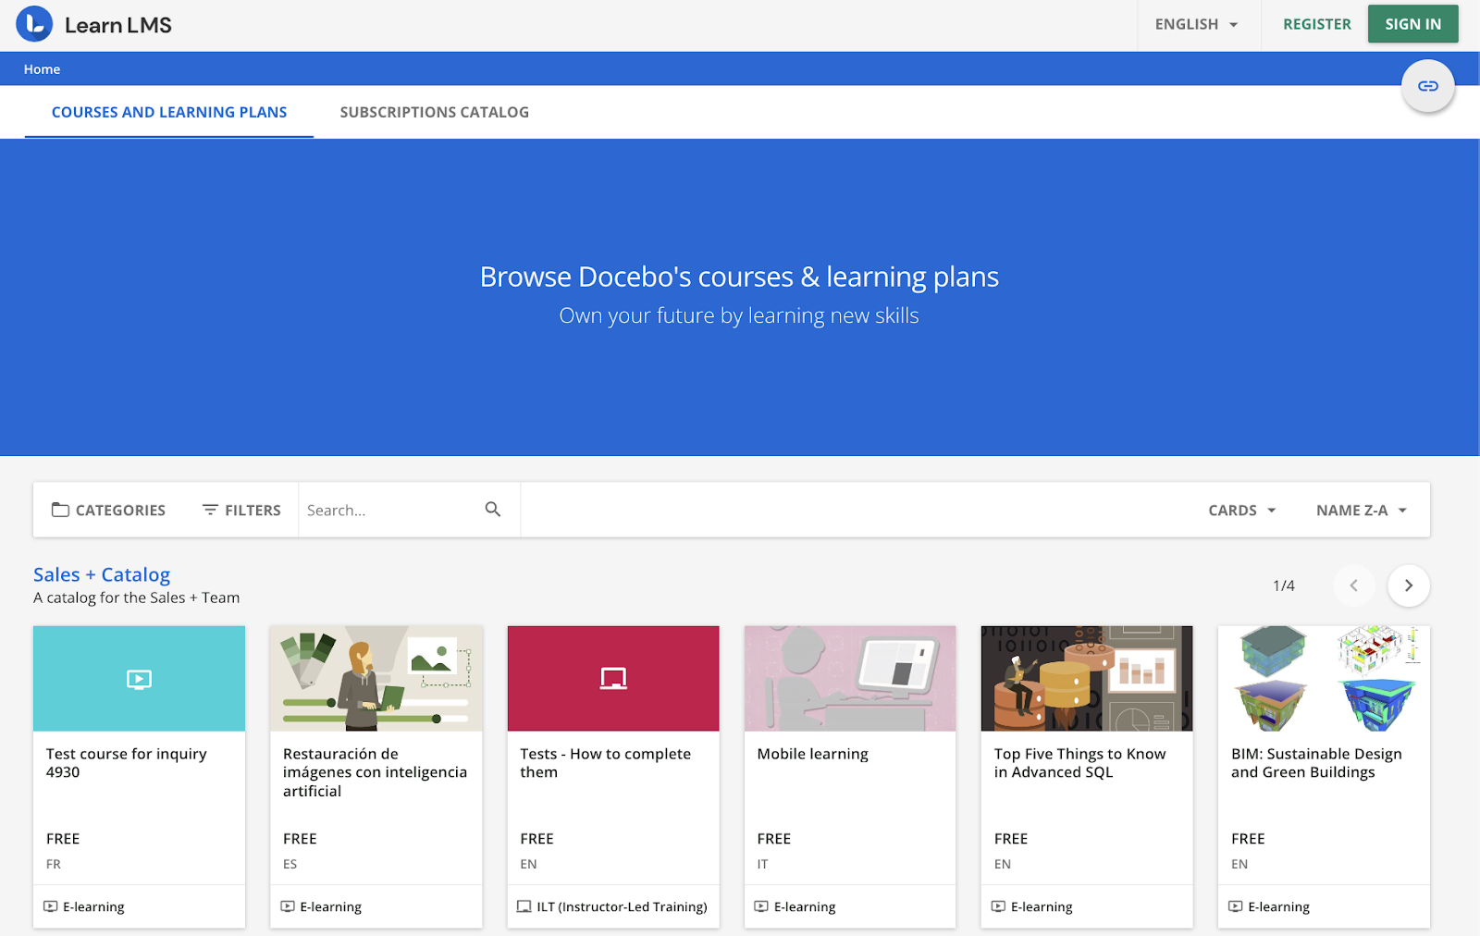Image resolution: width=1480 pixels, height=936 pixels.
Task: Click the search magnifier icon
Action: point(493,510)
